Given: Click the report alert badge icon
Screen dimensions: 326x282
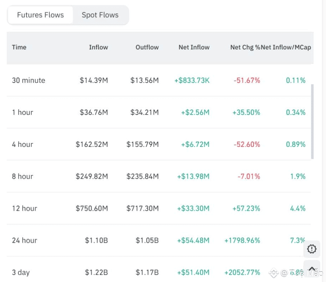Looking at the screenshot, I should pos(312,249).
